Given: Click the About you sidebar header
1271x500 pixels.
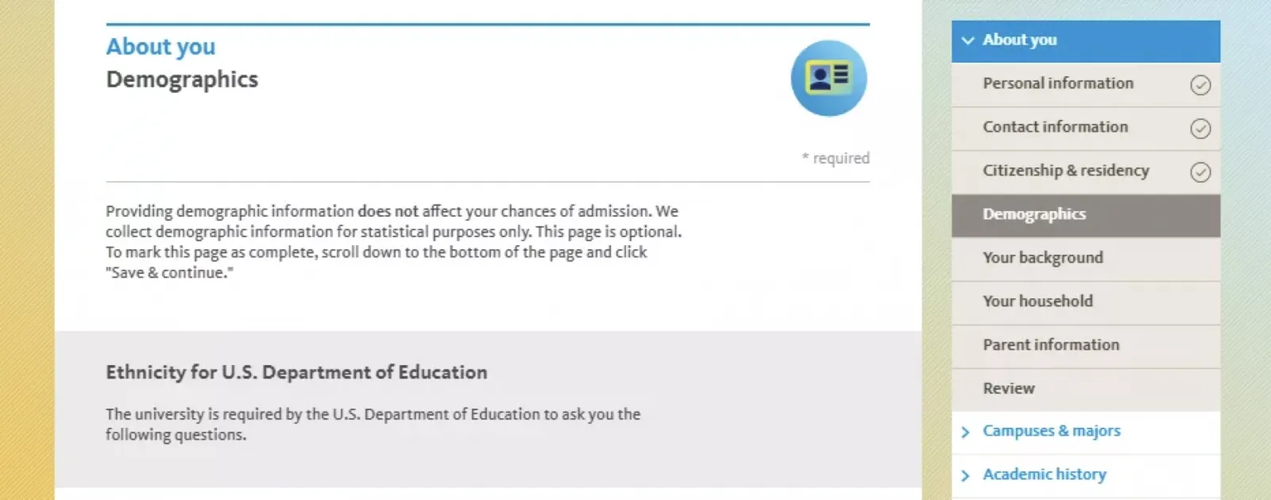Looking at the screenshot, I should [x=1019, y=40].
